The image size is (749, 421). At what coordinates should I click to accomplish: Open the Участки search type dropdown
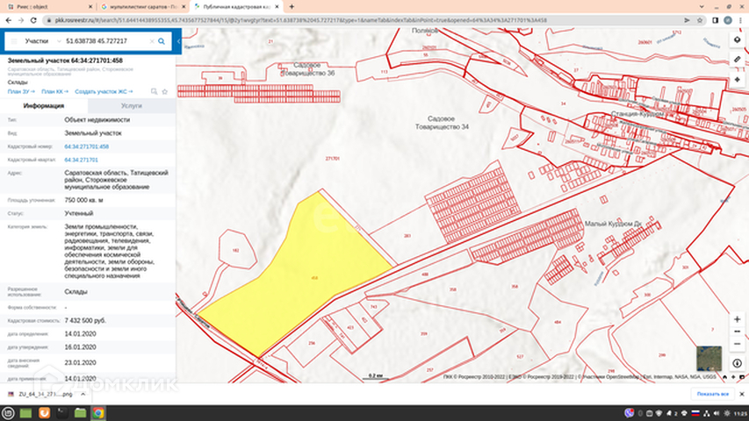point(42,40)
